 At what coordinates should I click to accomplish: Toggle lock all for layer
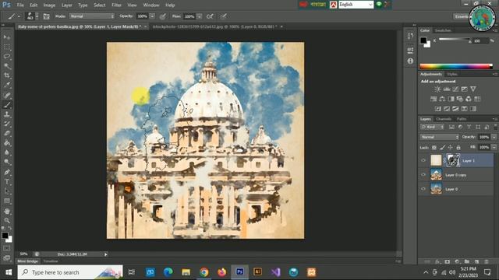point(458,147)
